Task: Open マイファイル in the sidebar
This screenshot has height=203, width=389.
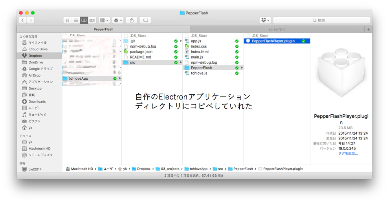Action: click(x=37, y=43)
